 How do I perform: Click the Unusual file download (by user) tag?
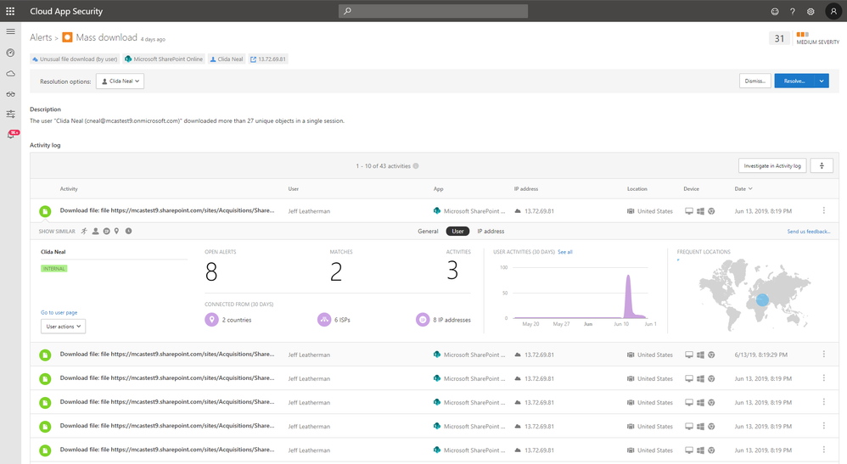(x=75, y=59)
